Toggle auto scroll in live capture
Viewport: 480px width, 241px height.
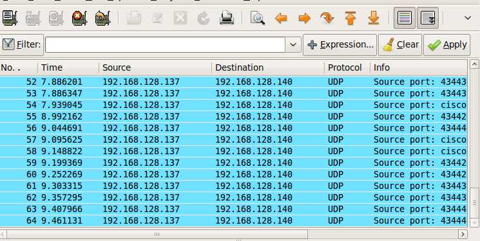(x=428, y=18)
